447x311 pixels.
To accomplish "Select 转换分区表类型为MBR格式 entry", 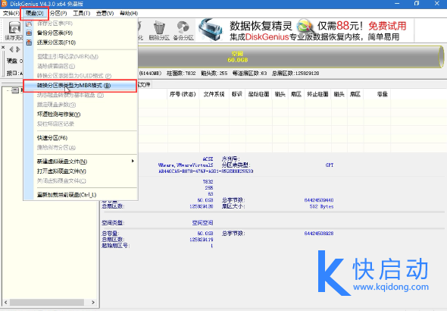I will point(80,86).
